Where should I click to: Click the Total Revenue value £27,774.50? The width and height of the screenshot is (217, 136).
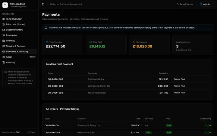click(56, 46)
